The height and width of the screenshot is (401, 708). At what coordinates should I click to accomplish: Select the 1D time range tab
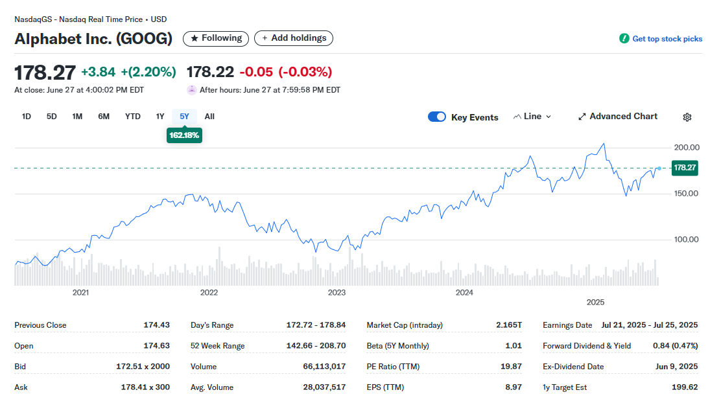(26, 117)
